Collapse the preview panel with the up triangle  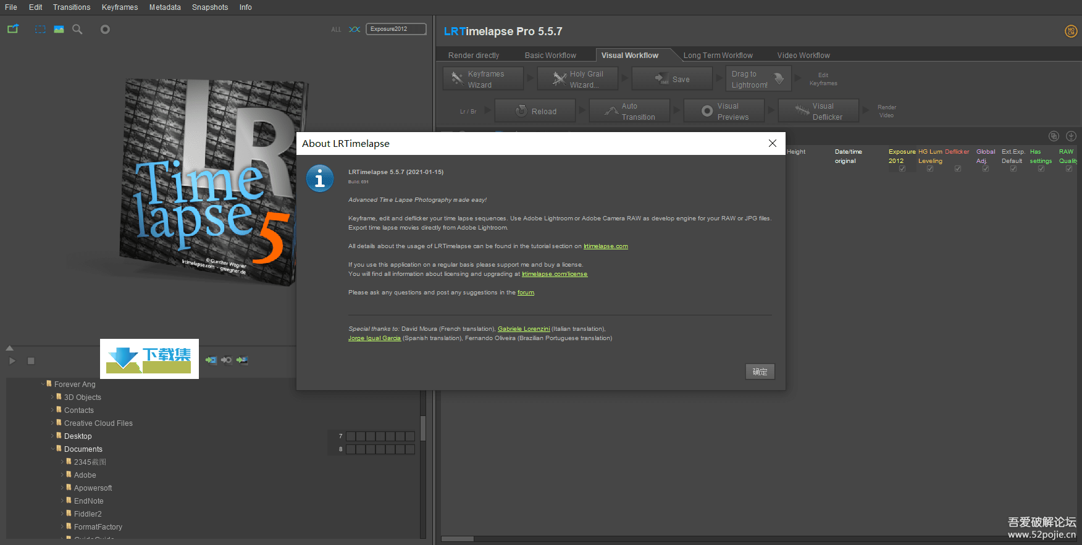9,348
